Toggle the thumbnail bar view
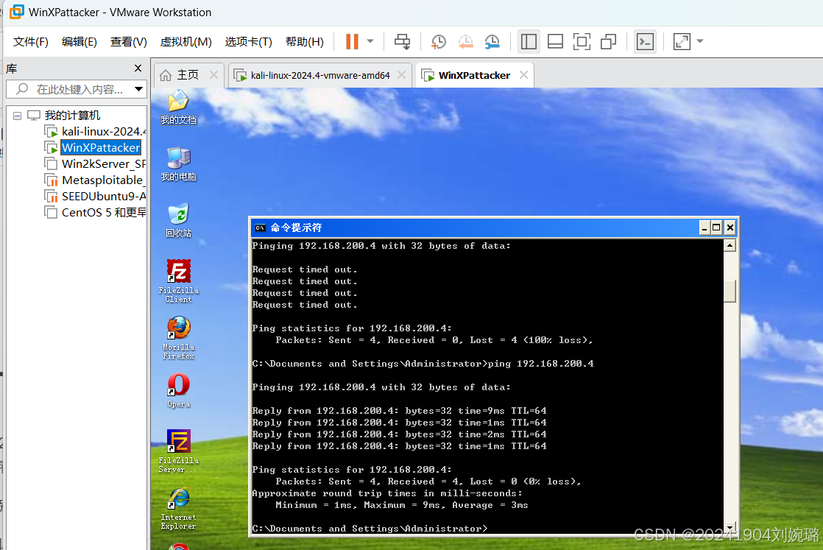This screenshot has height=550, width=823. [x=555, y=41]
